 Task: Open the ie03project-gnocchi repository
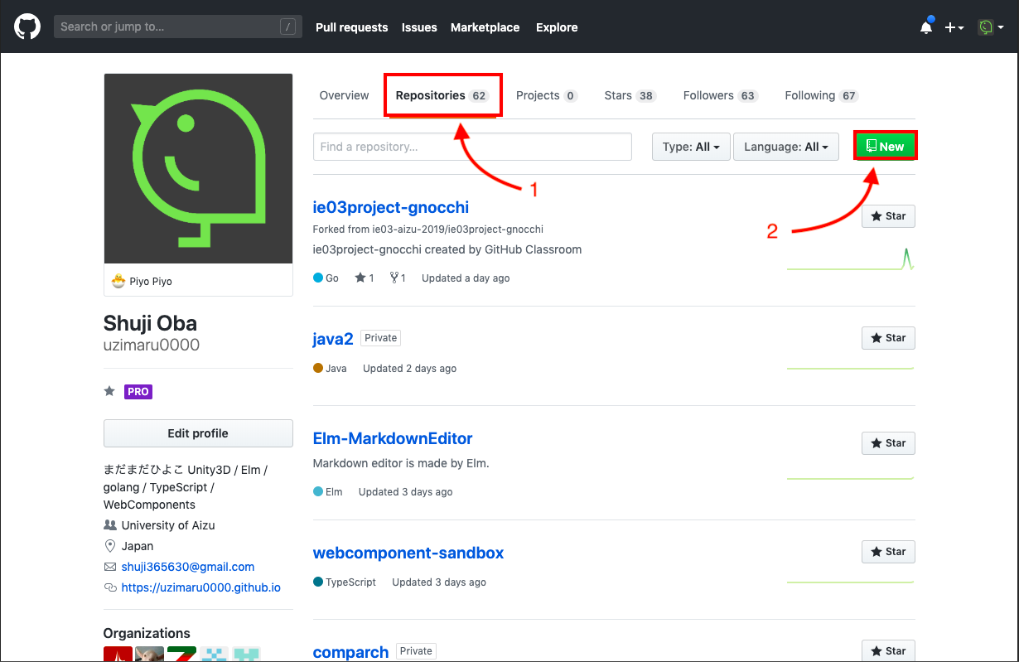(391, 207)
